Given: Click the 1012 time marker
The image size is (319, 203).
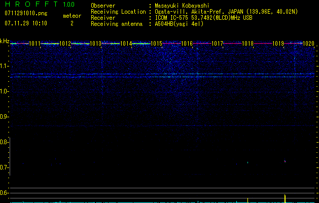Looking at the screenshot, I should [65, 43].
